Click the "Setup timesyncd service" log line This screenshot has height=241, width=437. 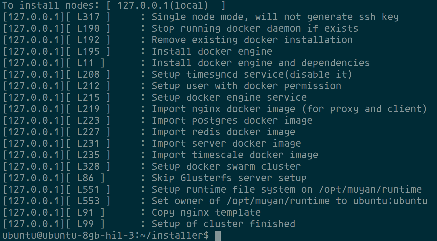pos(252,74)
